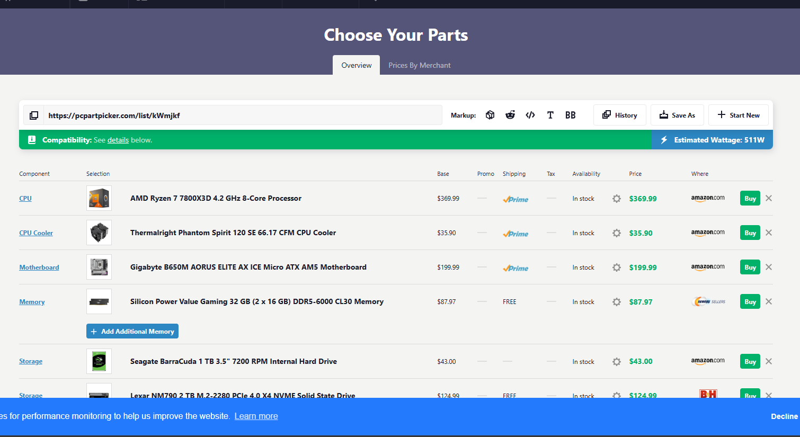Buy the Thermalright Phantom Spirit cooler
Viewport: 800px width, 437px height.
tap(750, 233)
